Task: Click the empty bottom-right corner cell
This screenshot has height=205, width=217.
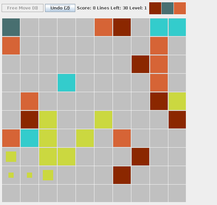Action: (177, 193)
